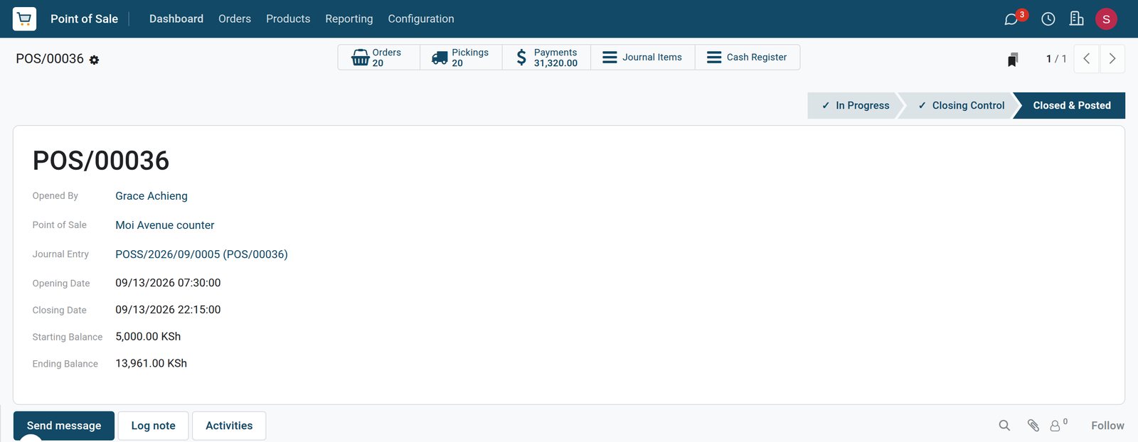Open the user avatar menu

click(1106, 19)
